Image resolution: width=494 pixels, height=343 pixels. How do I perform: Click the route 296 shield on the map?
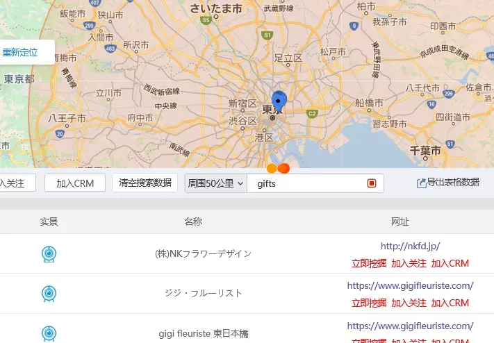[x=448, y=93]
